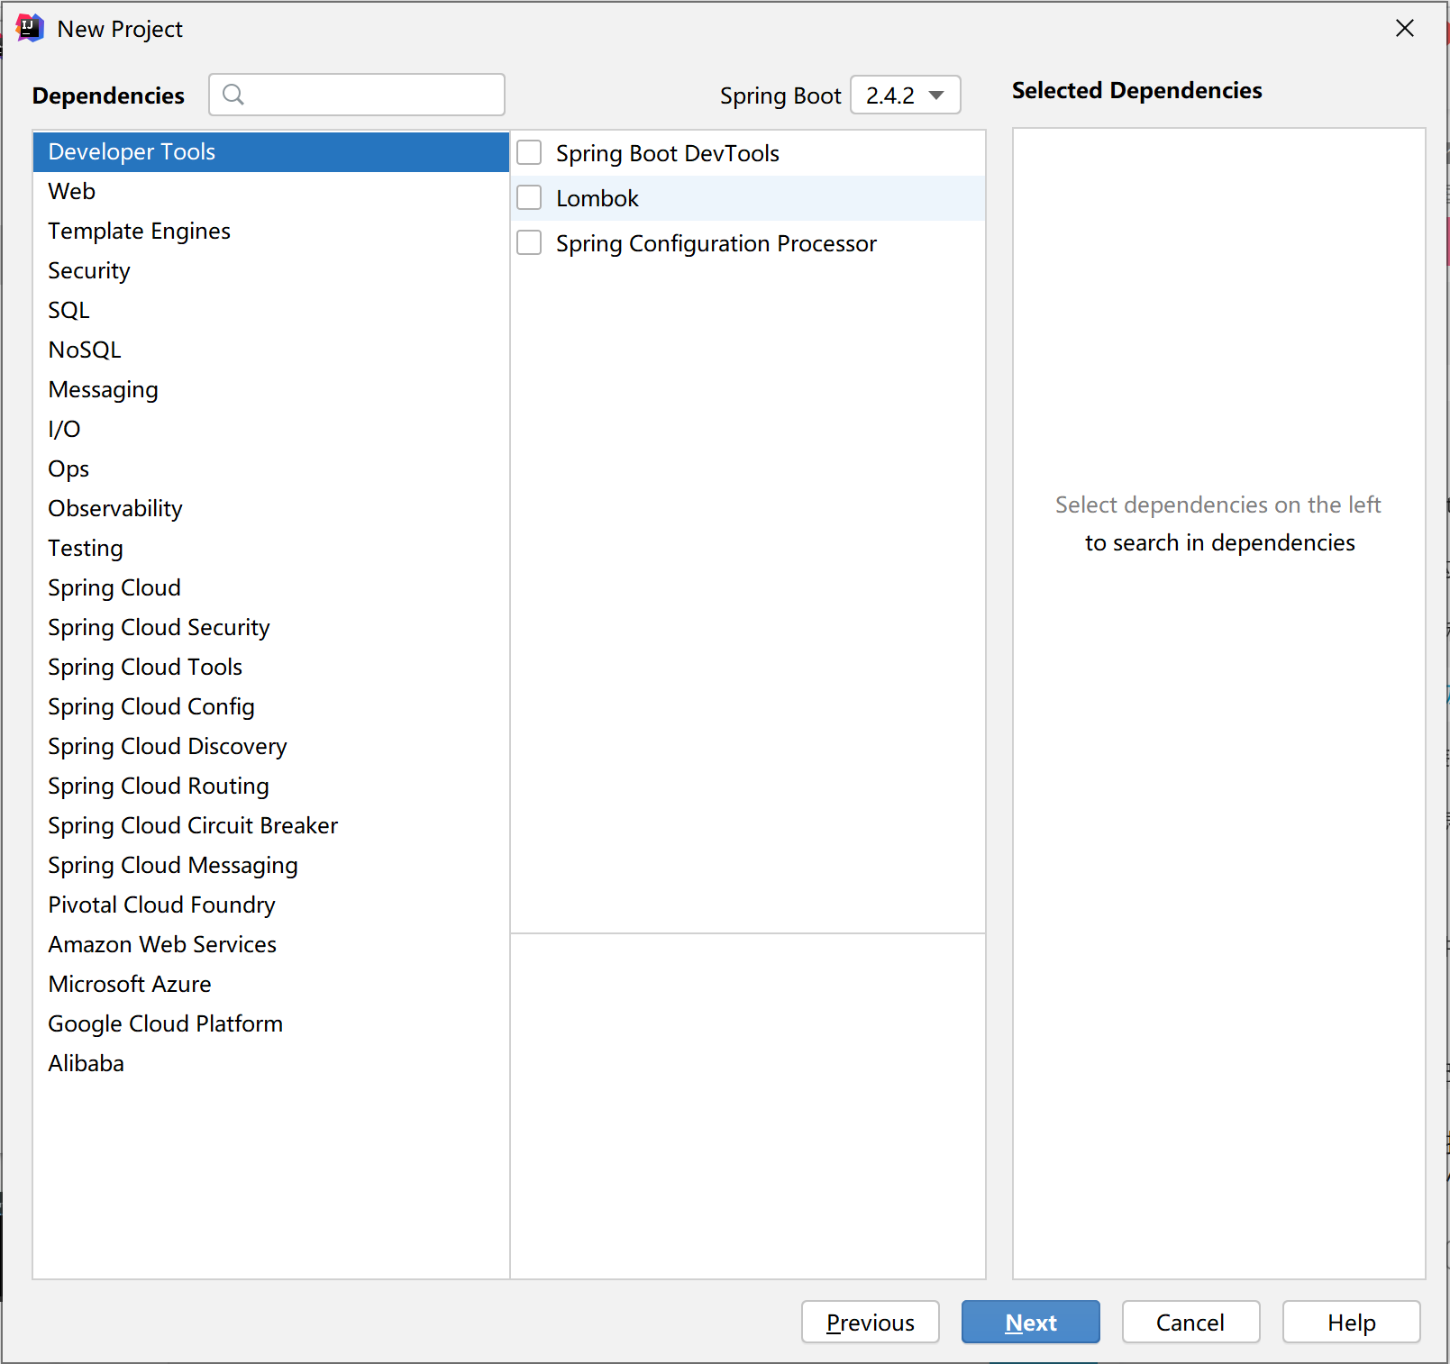
Task: Enable the Lombok dependency checkbox
Action: pos(529,198)
